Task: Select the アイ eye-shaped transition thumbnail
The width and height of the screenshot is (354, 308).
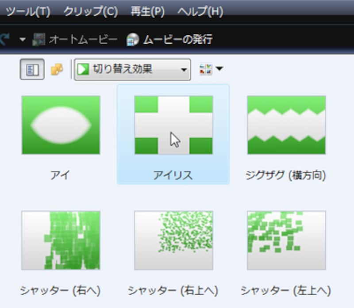Action: 61,125
